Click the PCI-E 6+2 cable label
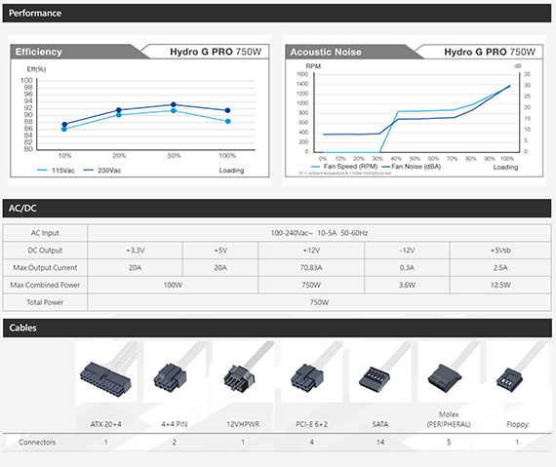The height and width of the screenshot is (467, 556). [312, 424]
